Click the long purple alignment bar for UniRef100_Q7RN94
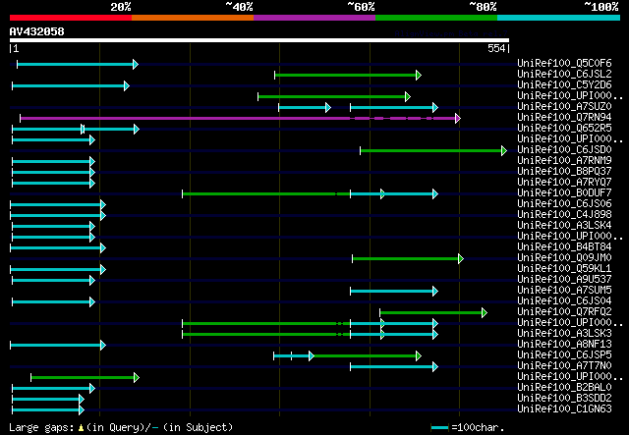The width and height of the screenshot is (629, 435). [x=240, y=118]
